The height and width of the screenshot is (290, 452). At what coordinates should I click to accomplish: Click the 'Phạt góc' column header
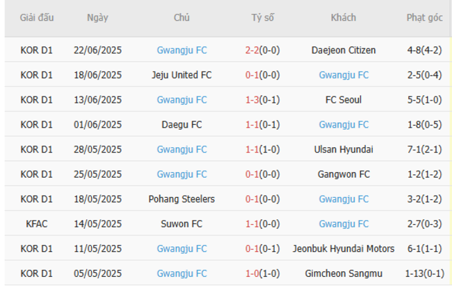click(424, 18)
